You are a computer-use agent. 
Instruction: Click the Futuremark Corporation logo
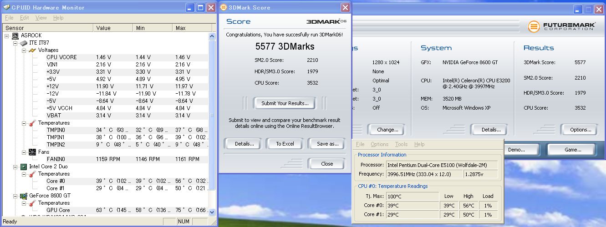click(x=561, y=26)
